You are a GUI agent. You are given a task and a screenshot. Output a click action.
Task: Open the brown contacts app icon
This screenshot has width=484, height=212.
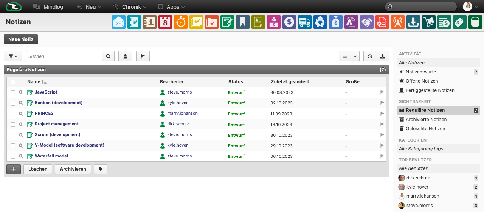[150, 22]
